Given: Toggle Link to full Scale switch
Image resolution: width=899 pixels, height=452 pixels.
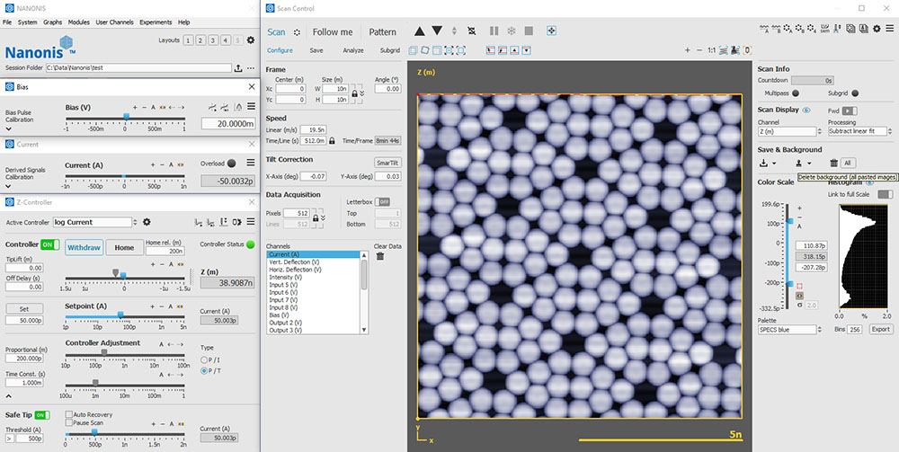Looking at the screenshot, I should pyautogui.click(x=885, y=194).
